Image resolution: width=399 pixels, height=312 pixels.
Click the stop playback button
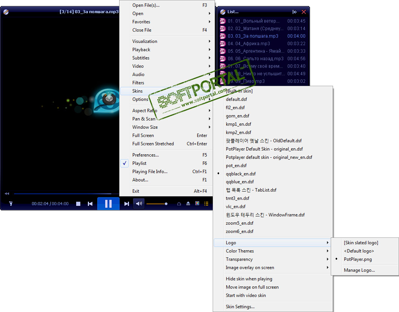[78, 204]
